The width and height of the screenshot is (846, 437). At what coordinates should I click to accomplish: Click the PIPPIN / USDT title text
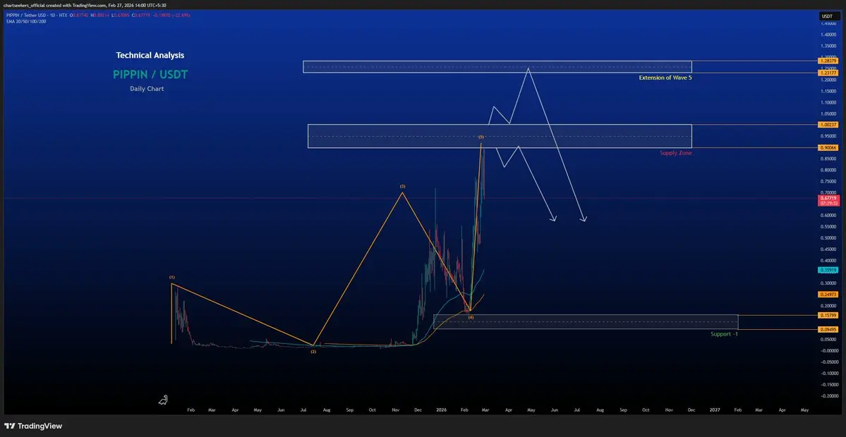coord(150,74)
